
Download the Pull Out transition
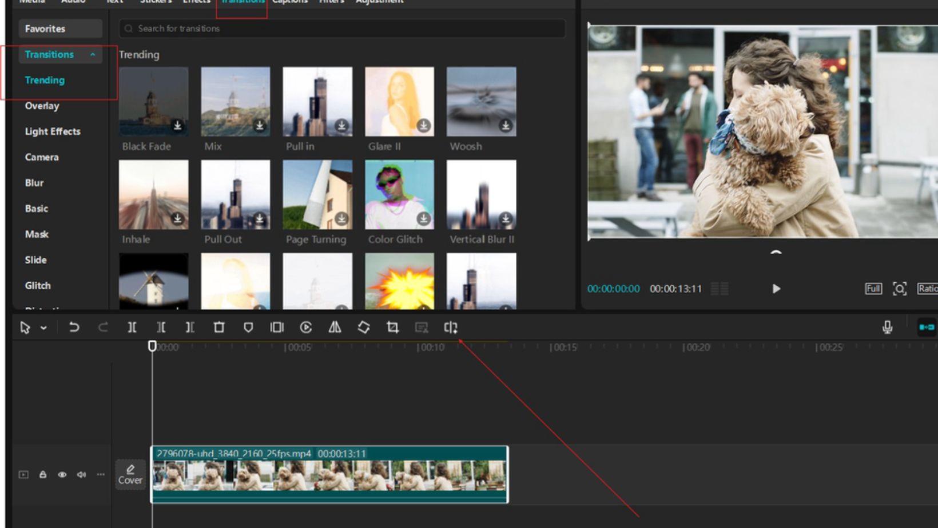[260, 218]
